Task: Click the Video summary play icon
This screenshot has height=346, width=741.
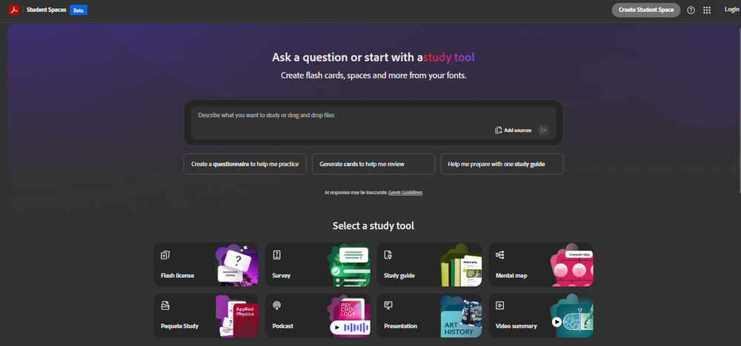Action: coord(500,305)
